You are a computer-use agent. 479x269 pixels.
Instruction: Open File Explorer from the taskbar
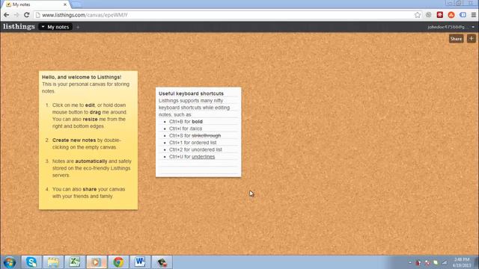(53, 262)
